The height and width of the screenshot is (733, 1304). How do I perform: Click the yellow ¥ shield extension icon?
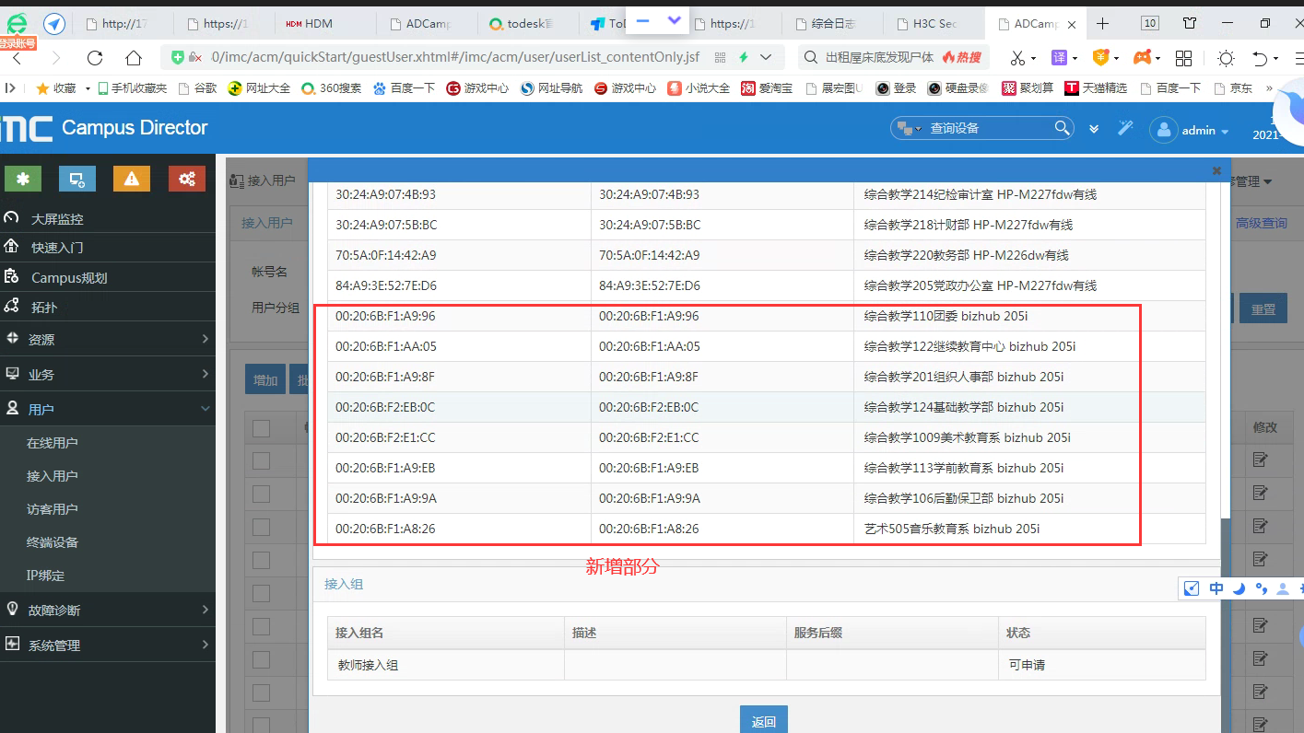1100,58
